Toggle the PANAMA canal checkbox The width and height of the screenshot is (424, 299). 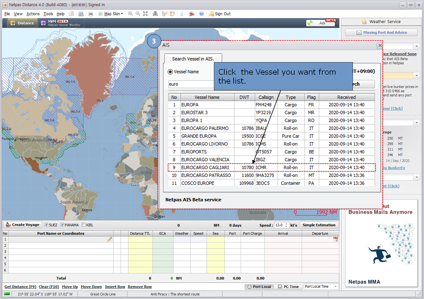pos(62,225)
